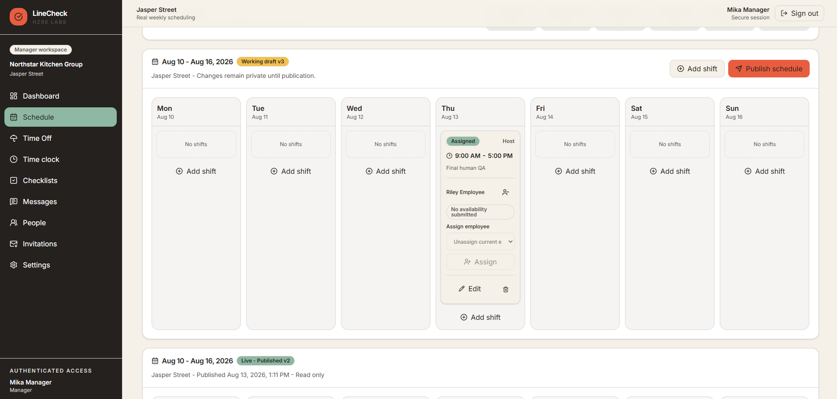Open Invitations in the sidebar

[x=60, y=244]
